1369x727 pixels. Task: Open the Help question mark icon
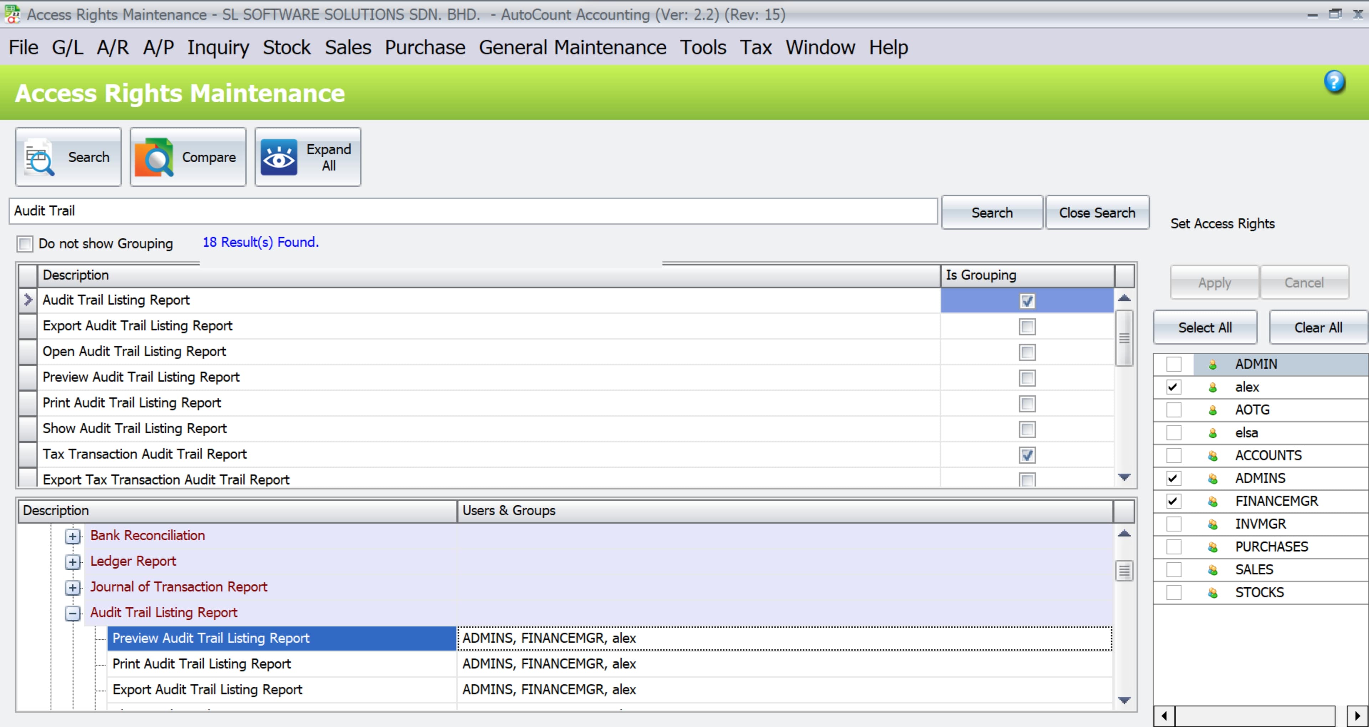tap(1335, 82)
